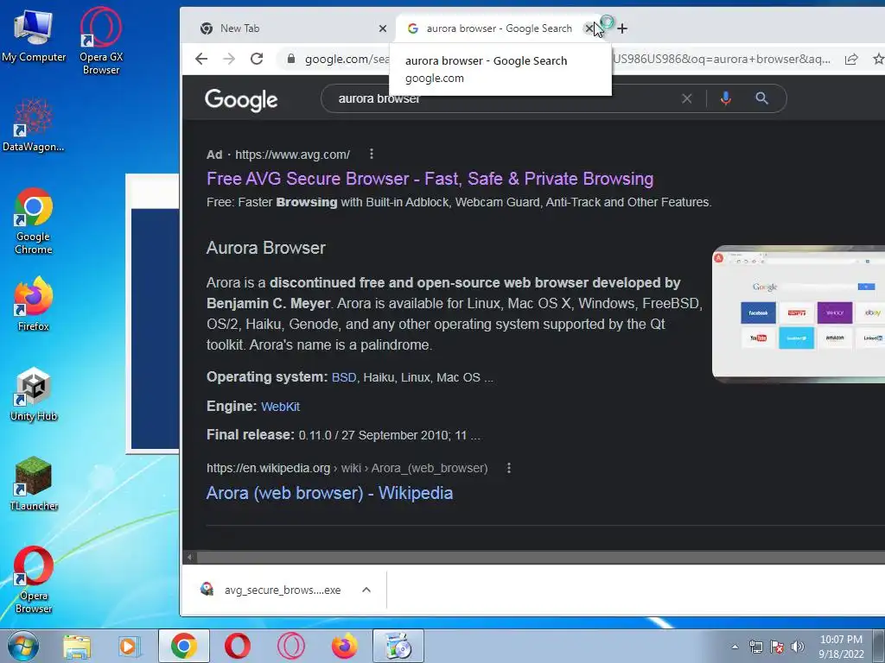The height and width of the screenshot is (663, 885).
Task: Click the network tray icon
Action: pos(755,647)
